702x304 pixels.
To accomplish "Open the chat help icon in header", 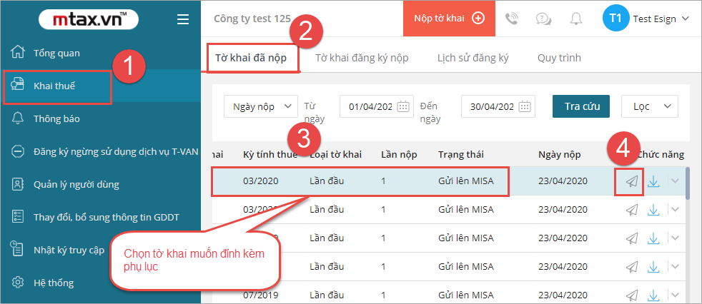I will click(543, 19).
